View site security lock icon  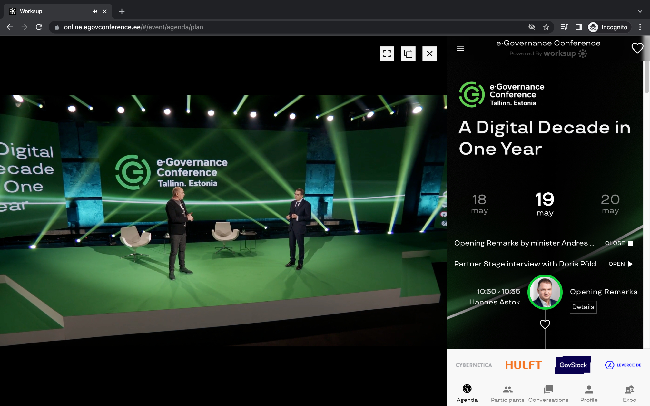point(57,27)
